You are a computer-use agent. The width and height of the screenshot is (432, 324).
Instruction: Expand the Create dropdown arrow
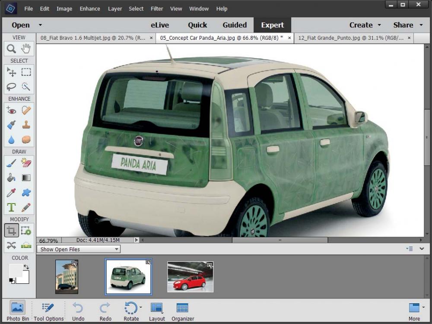point(379,25)
